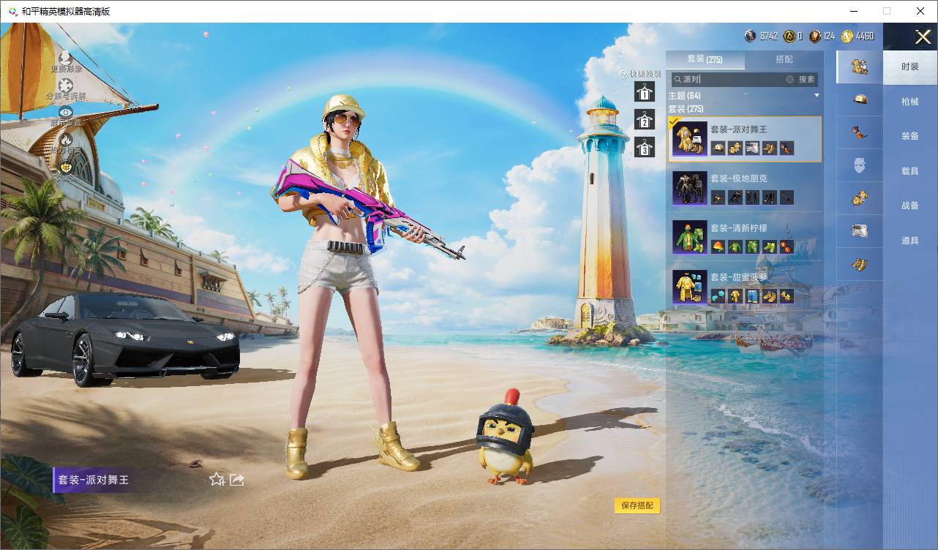938x550 pixels.
Task: Click the 保存搭配 save outfit button
Action: click(x=637, y=505)
